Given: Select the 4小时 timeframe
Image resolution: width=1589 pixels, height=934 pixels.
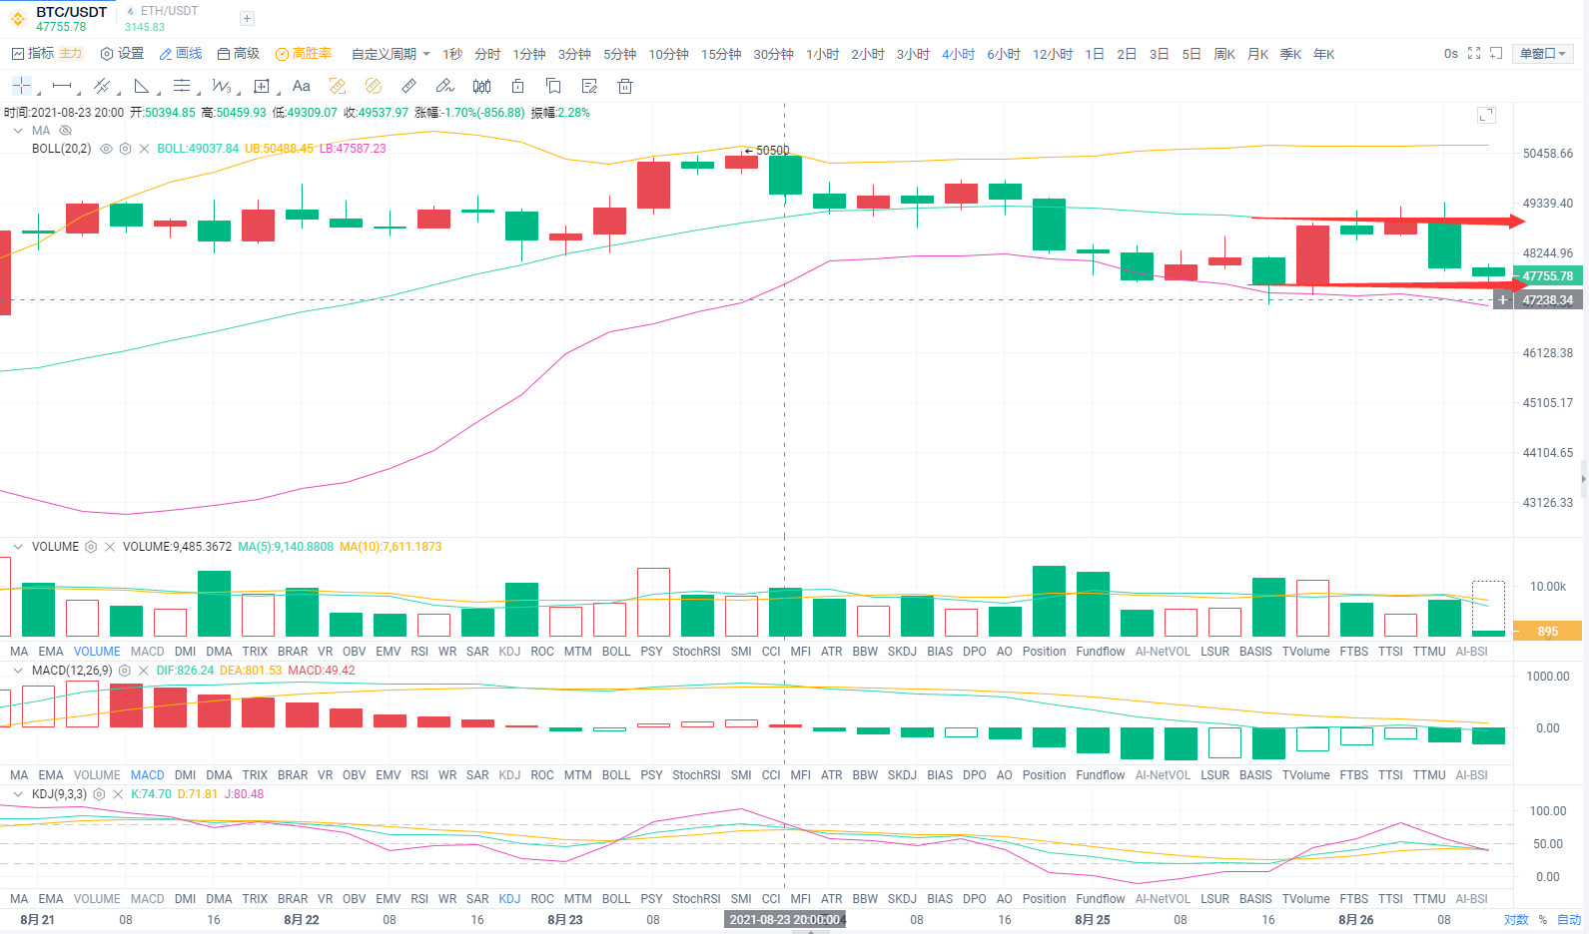Looking at the screenshot, I should pyautogui.click(x=959, y=54).
